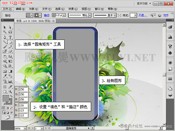The width and height of the screenshot is (175, 131).
Task: Select the Line Segment tool
Action: pos(4,42)
